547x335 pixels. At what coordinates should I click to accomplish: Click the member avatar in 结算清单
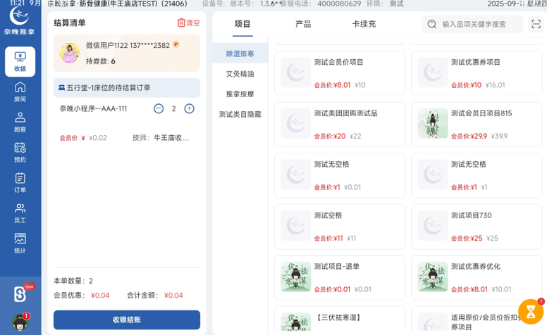pyautogui.click(x=69, y=53)
